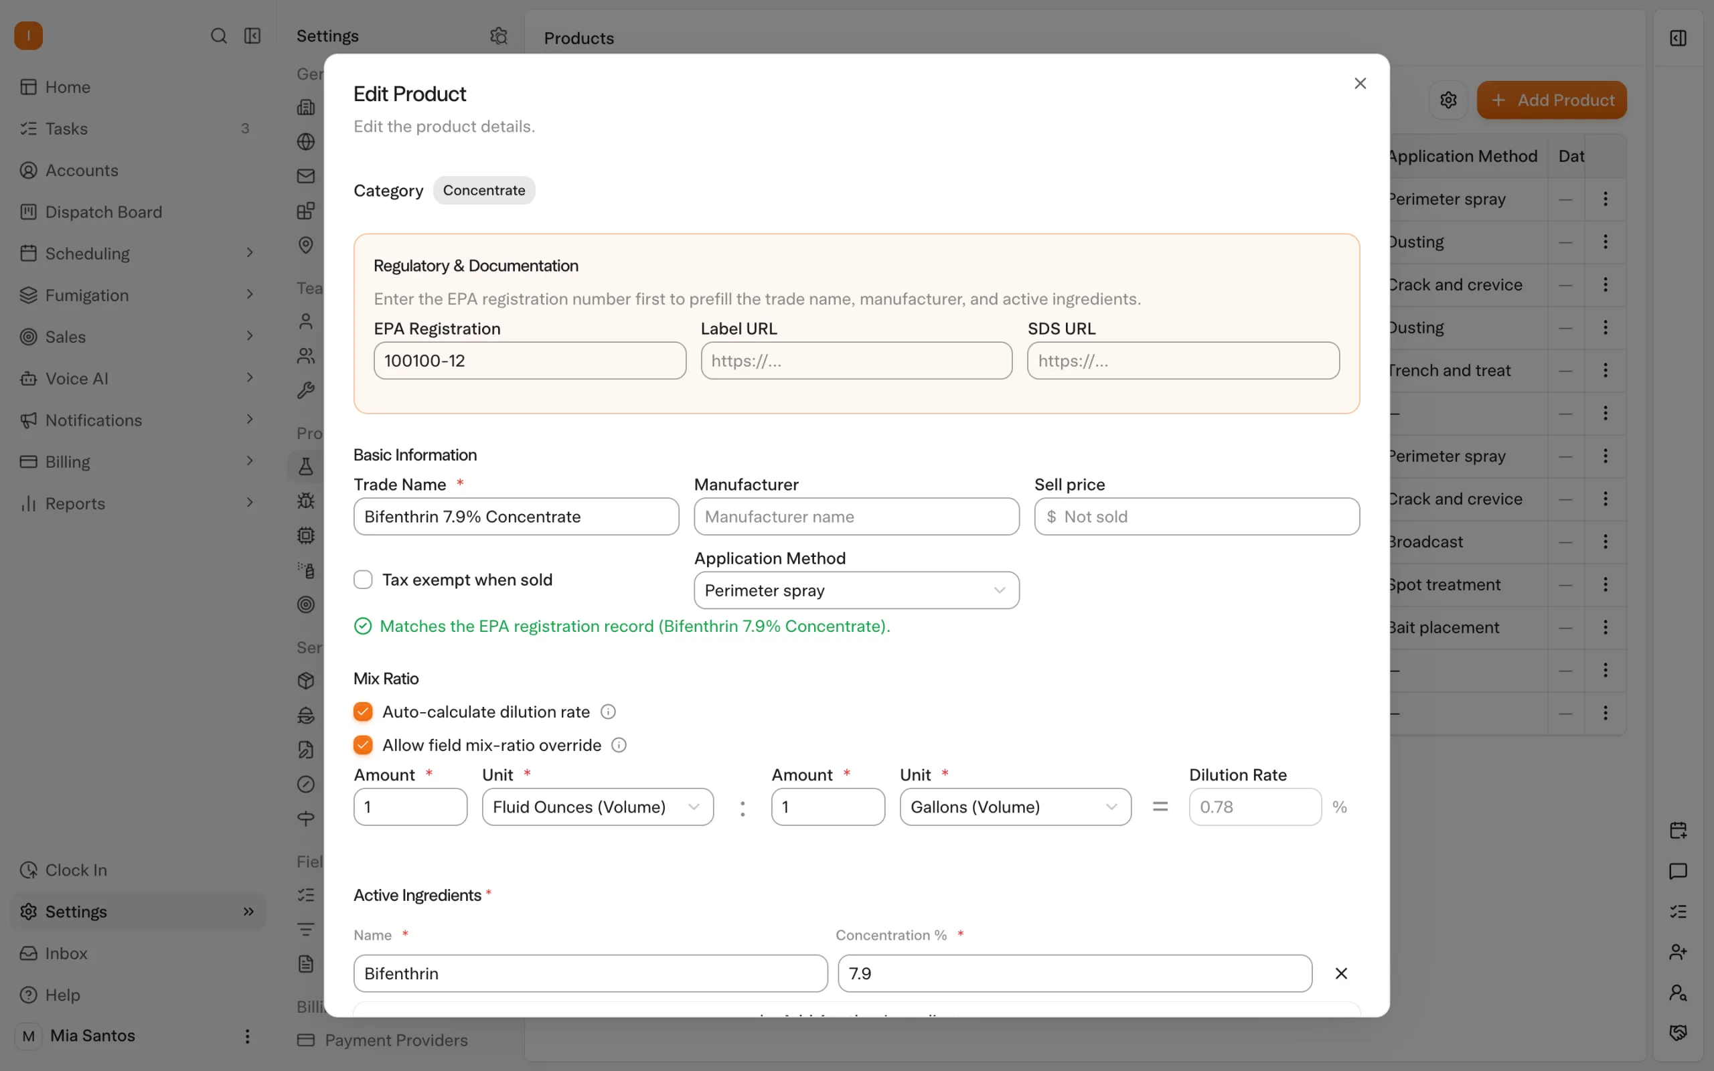Click the Settings header gear icon

point(499,35)
